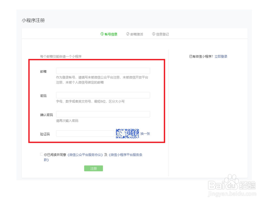
Task: Click the 小程序注册 page heading
Action: [34, 20]
